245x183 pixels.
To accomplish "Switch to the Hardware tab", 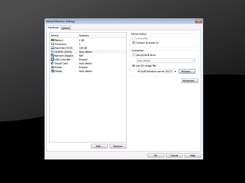I will (53, 27).
